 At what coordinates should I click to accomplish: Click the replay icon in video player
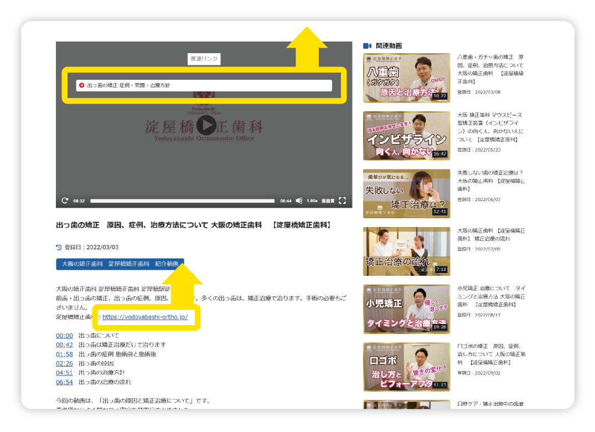(x=65, y=200)
